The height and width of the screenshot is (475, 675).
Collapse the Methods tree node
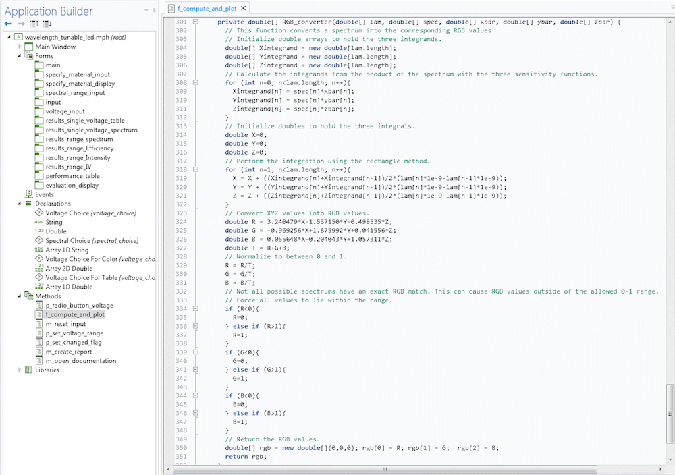20,296
